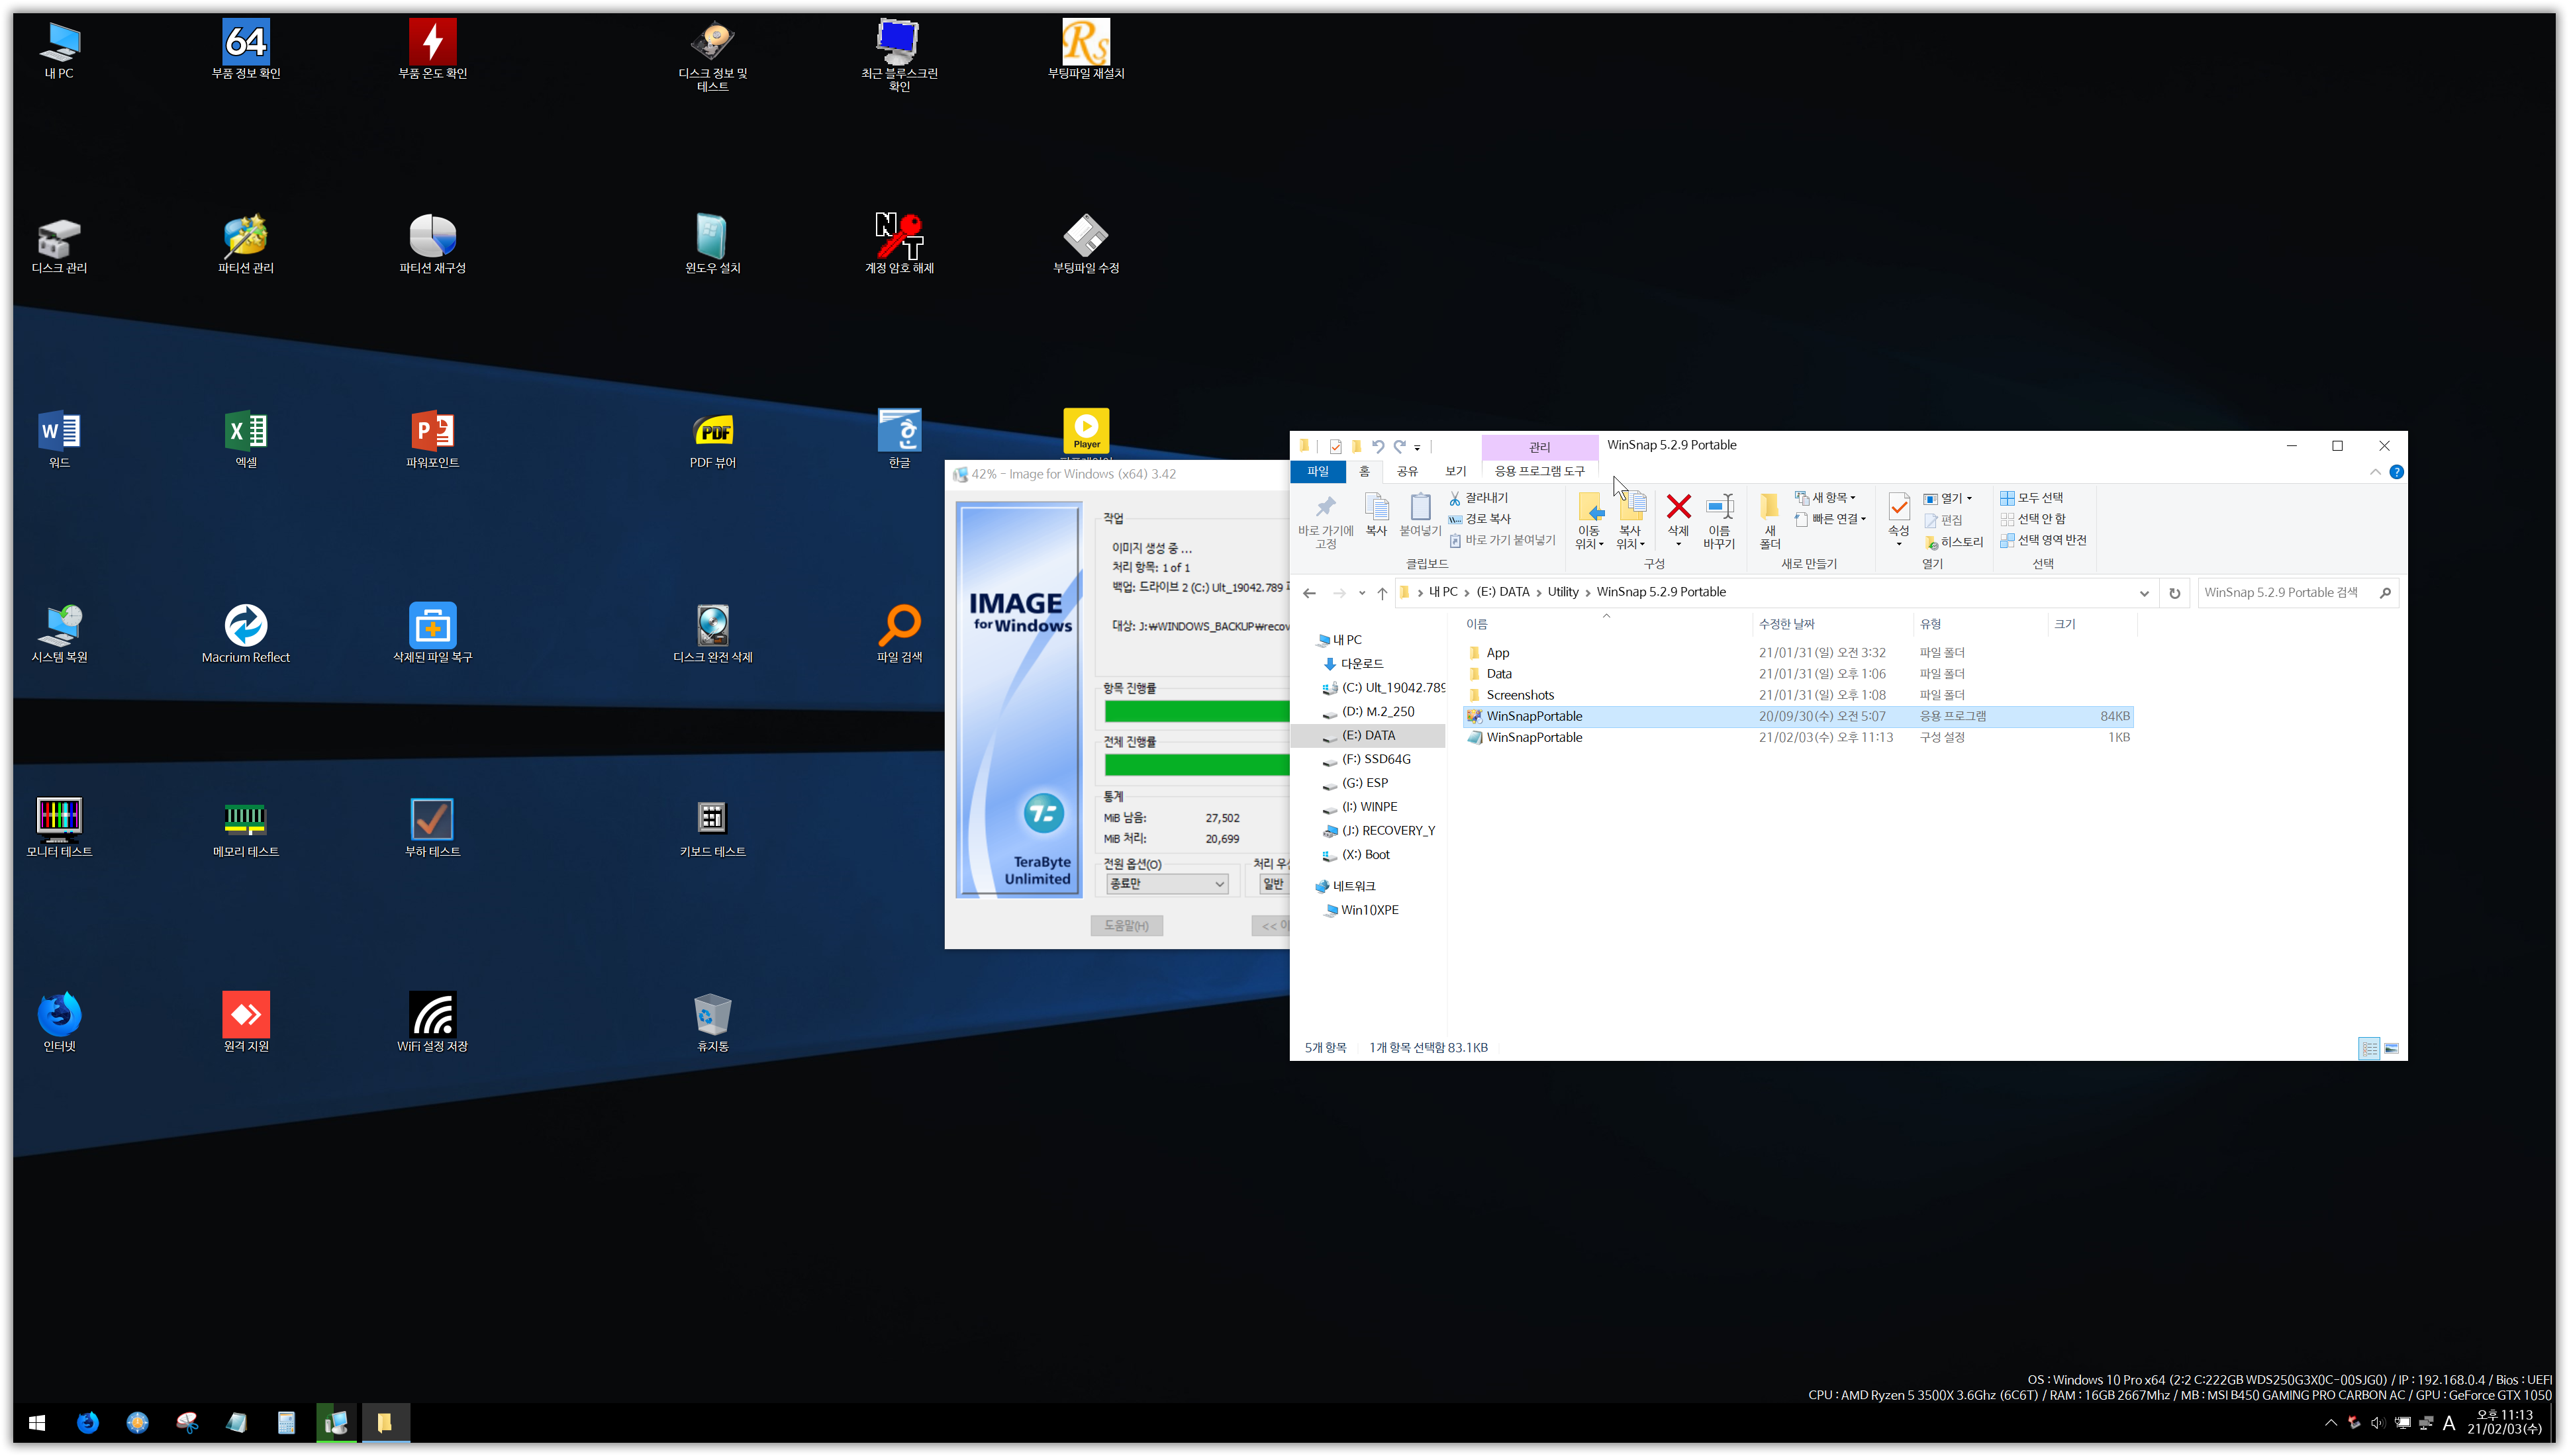Open the 열기 dropdown in ribbon
2569x1456 pixels.
point(1948,498)
